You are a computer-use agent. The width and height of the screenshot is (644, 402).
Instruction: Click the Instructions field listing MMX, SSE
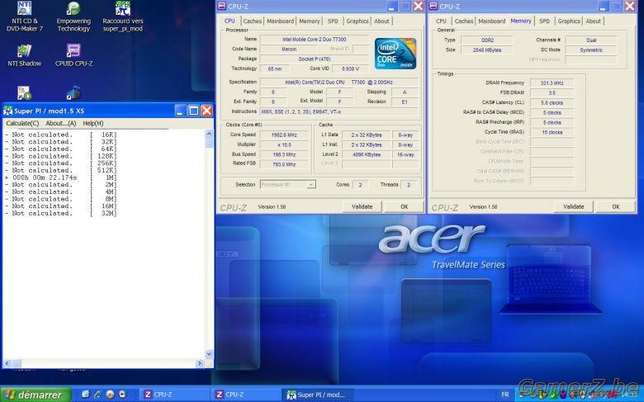tap(339, 111)
